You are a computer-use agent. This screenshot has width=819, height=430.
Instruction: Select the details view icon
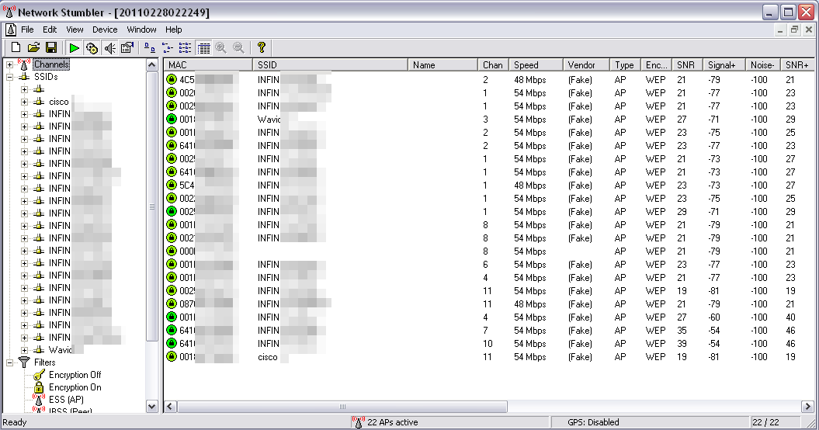(x=203, y=48)
